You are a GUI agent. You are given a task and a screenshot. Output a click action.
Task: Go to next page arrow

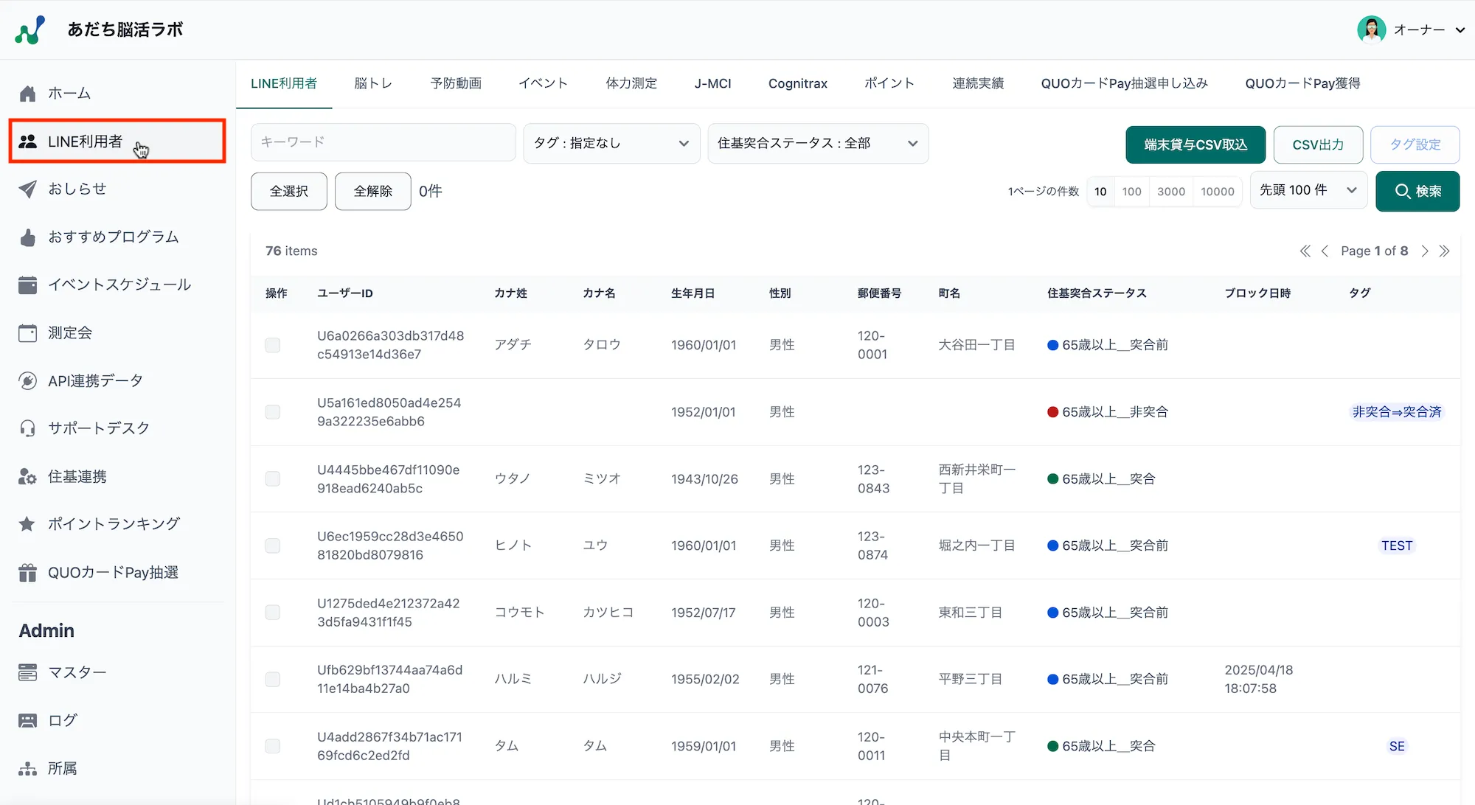point(1425,251)
